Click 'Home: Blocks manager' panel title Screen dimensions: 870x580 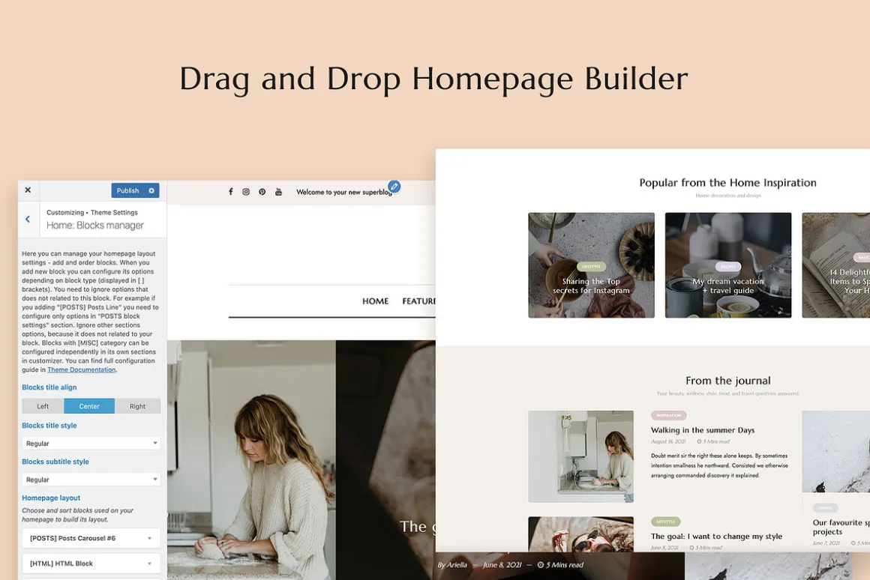pos(95,225)
